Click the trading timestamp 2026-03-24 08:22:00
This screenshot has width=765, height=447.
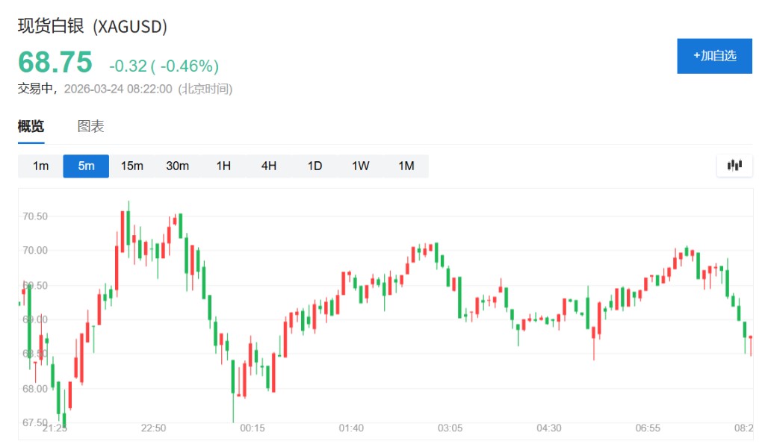click(x=118, y=89)
